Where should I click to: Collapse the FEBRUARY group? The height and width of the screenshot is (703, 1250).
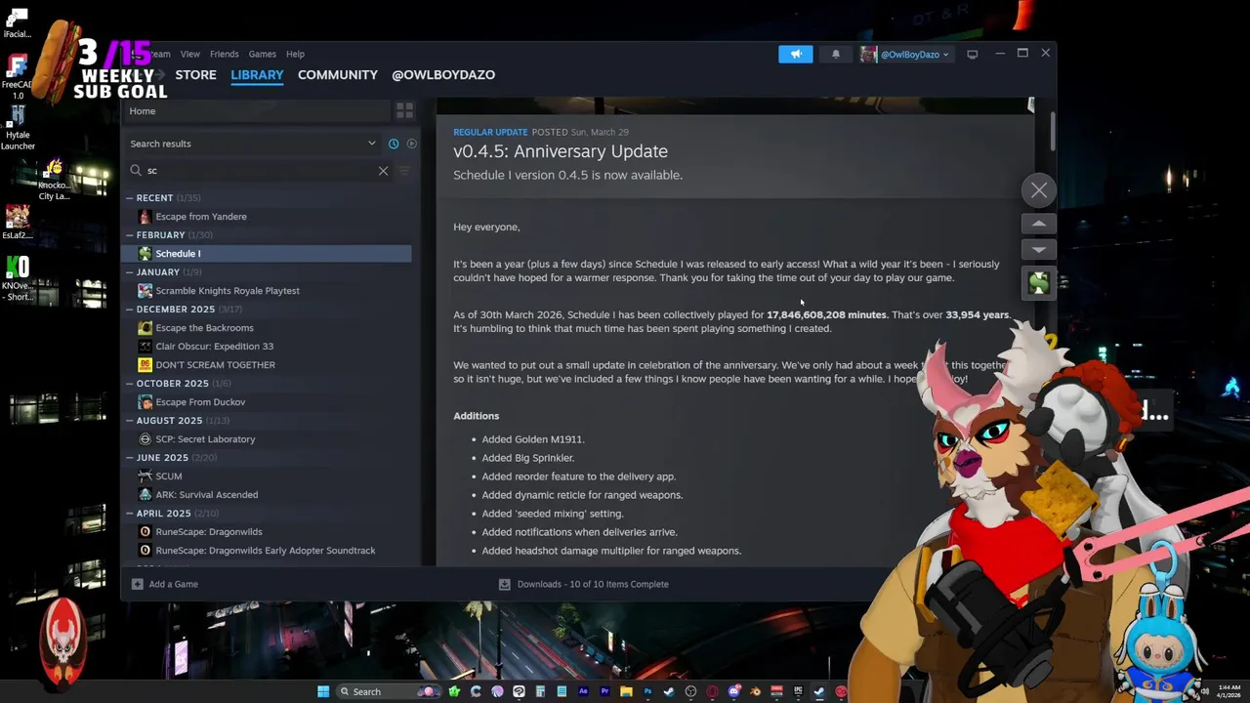tap(129, 235)
